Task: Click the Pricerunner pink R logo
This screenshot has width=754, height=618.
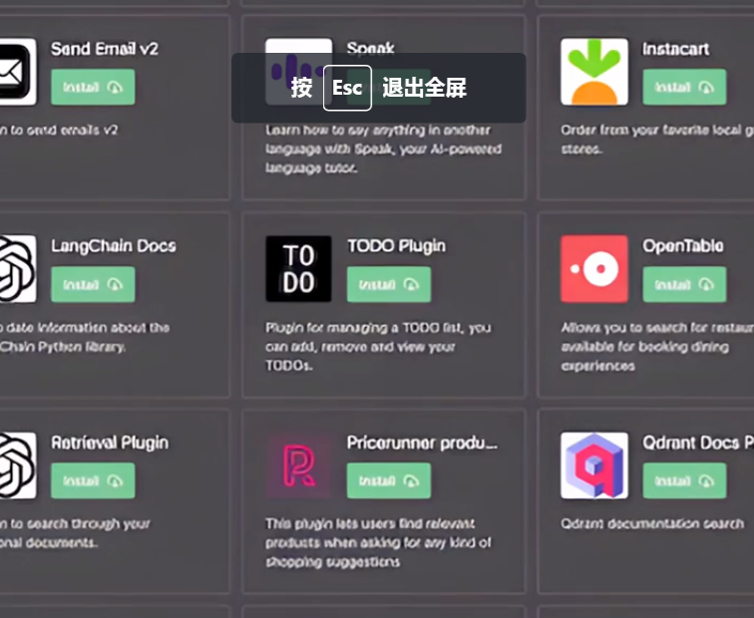Action: [x=298, y=465]
